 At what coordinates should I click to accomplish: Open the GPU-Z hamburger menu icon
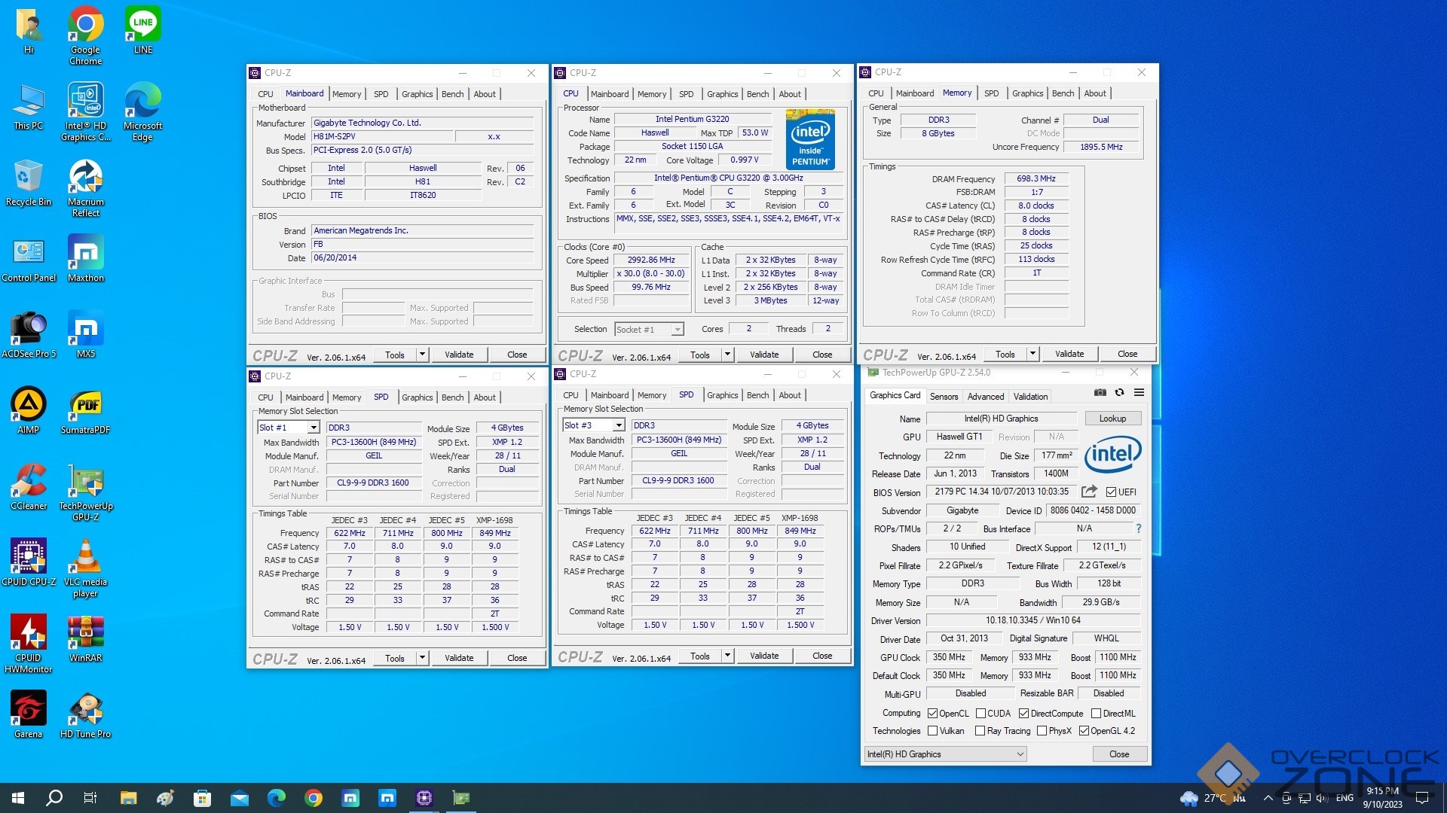[x=1139, y=392]
